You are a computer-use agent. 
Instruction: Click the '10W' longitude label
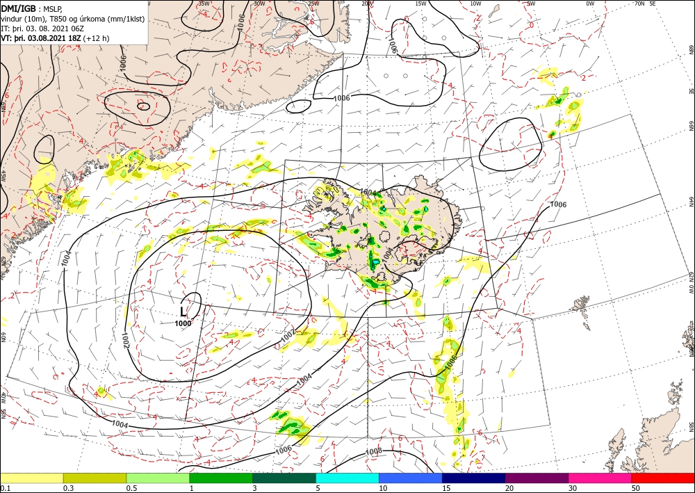pos(475,3)
